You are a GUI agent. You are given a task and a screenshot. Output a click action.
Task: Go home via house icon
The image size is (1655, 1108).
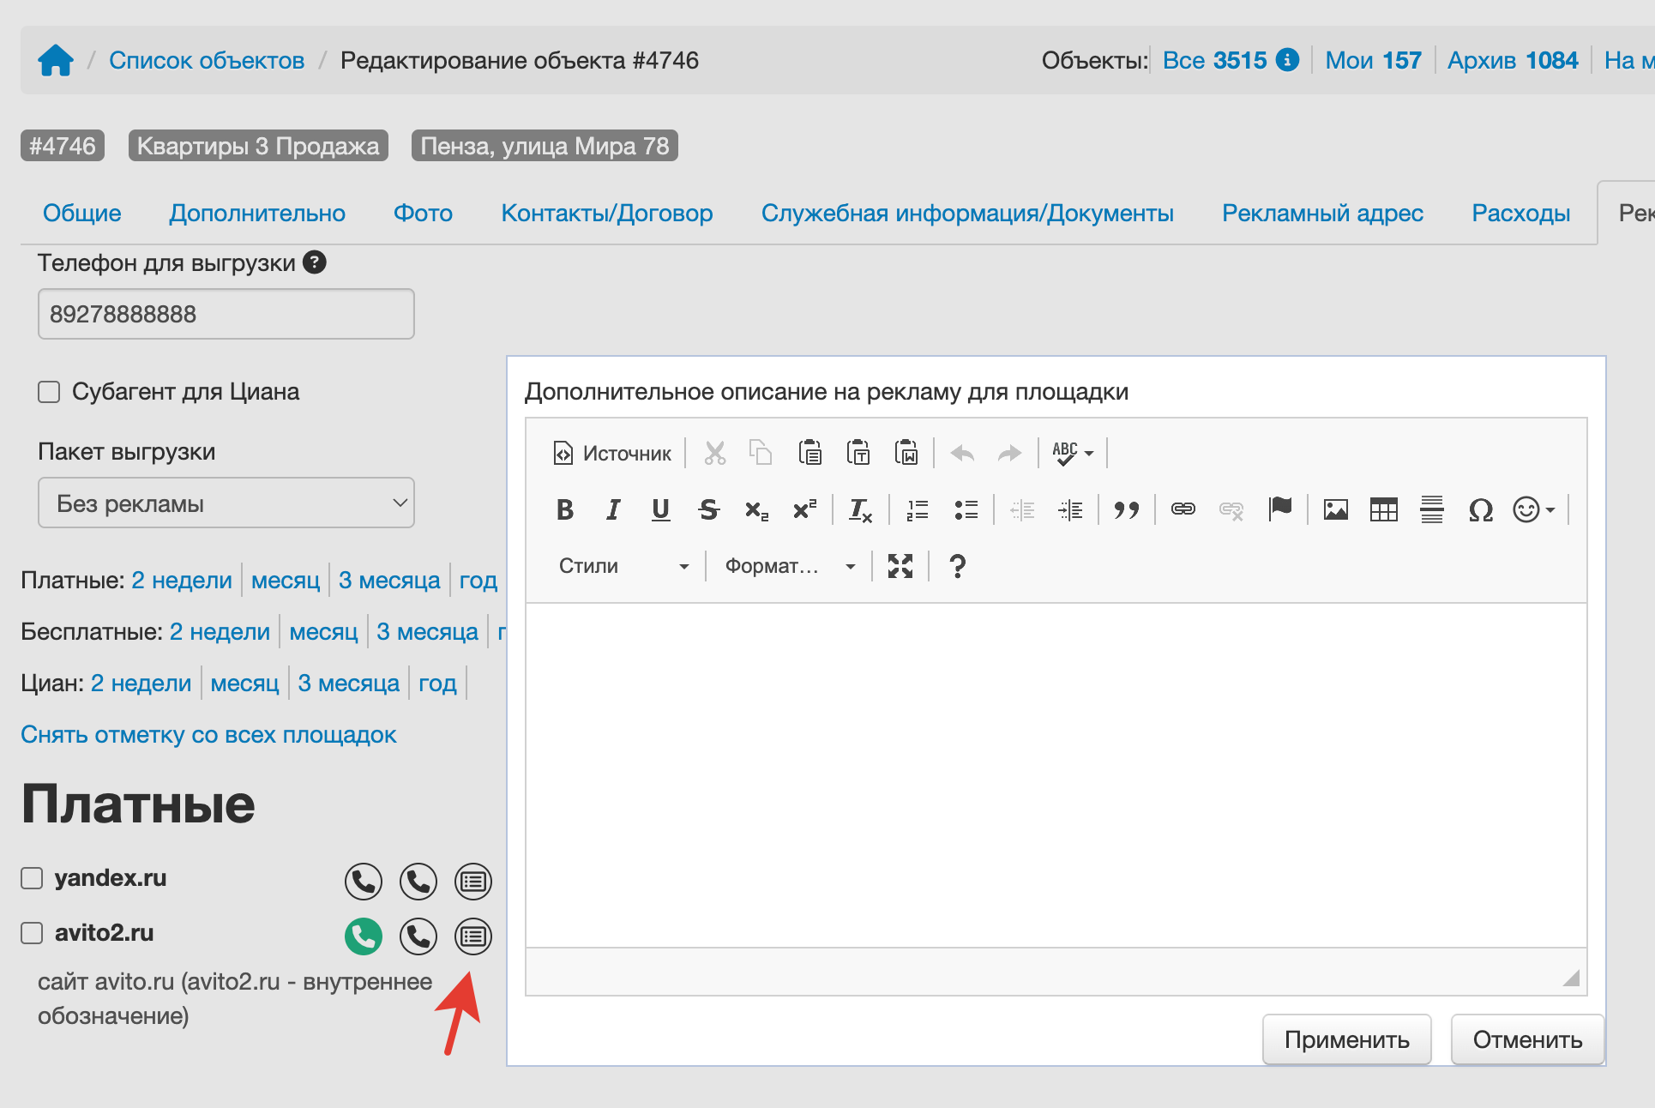[x=56, y=60]
